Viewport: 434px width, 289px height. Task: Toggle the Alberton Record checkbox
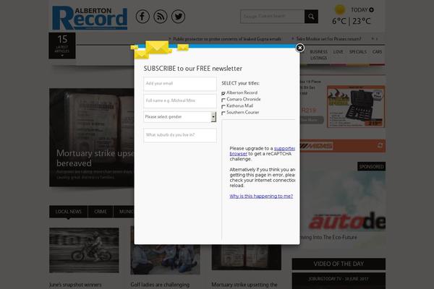[x=224, y=93]
